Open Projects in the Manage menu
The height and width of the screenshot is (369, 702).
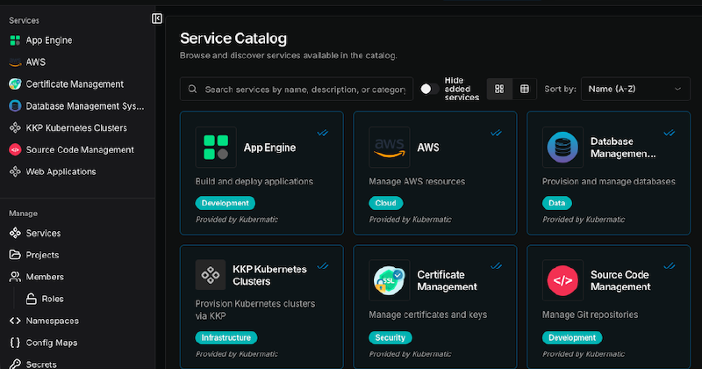click(x=42, y=255)
